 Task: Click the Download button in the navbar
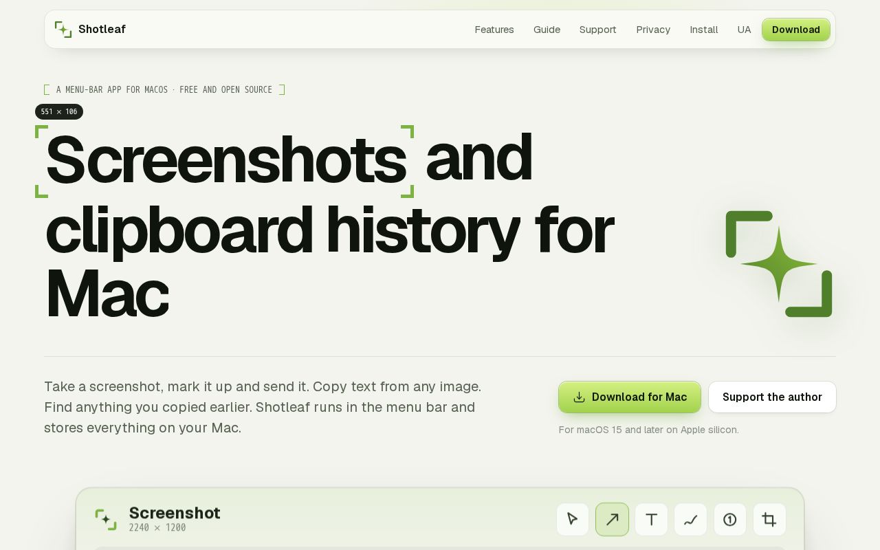pos(796,30)
